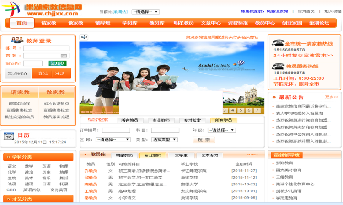
Task: Click the keyboard icon in password field
Action: tap(64, 56)
